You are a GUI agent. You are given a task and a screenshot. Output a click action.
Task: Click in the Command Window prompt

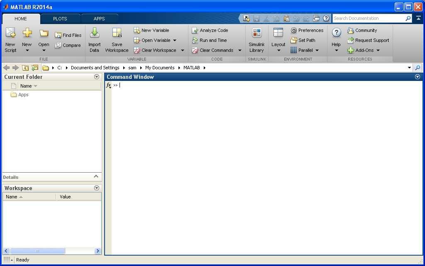click(x=120, y=85)
